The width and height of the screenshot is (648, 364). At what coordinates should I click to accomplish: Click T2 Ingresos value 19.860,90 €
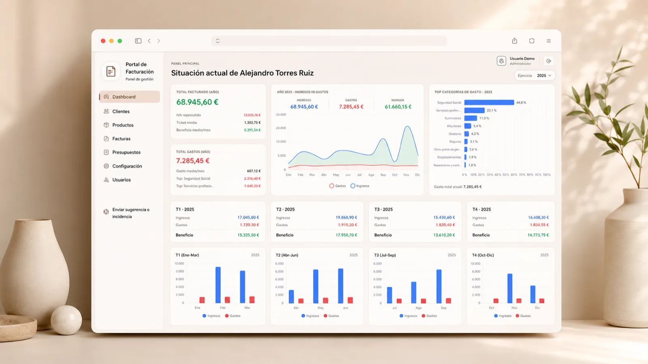click(x=346, y=218)
